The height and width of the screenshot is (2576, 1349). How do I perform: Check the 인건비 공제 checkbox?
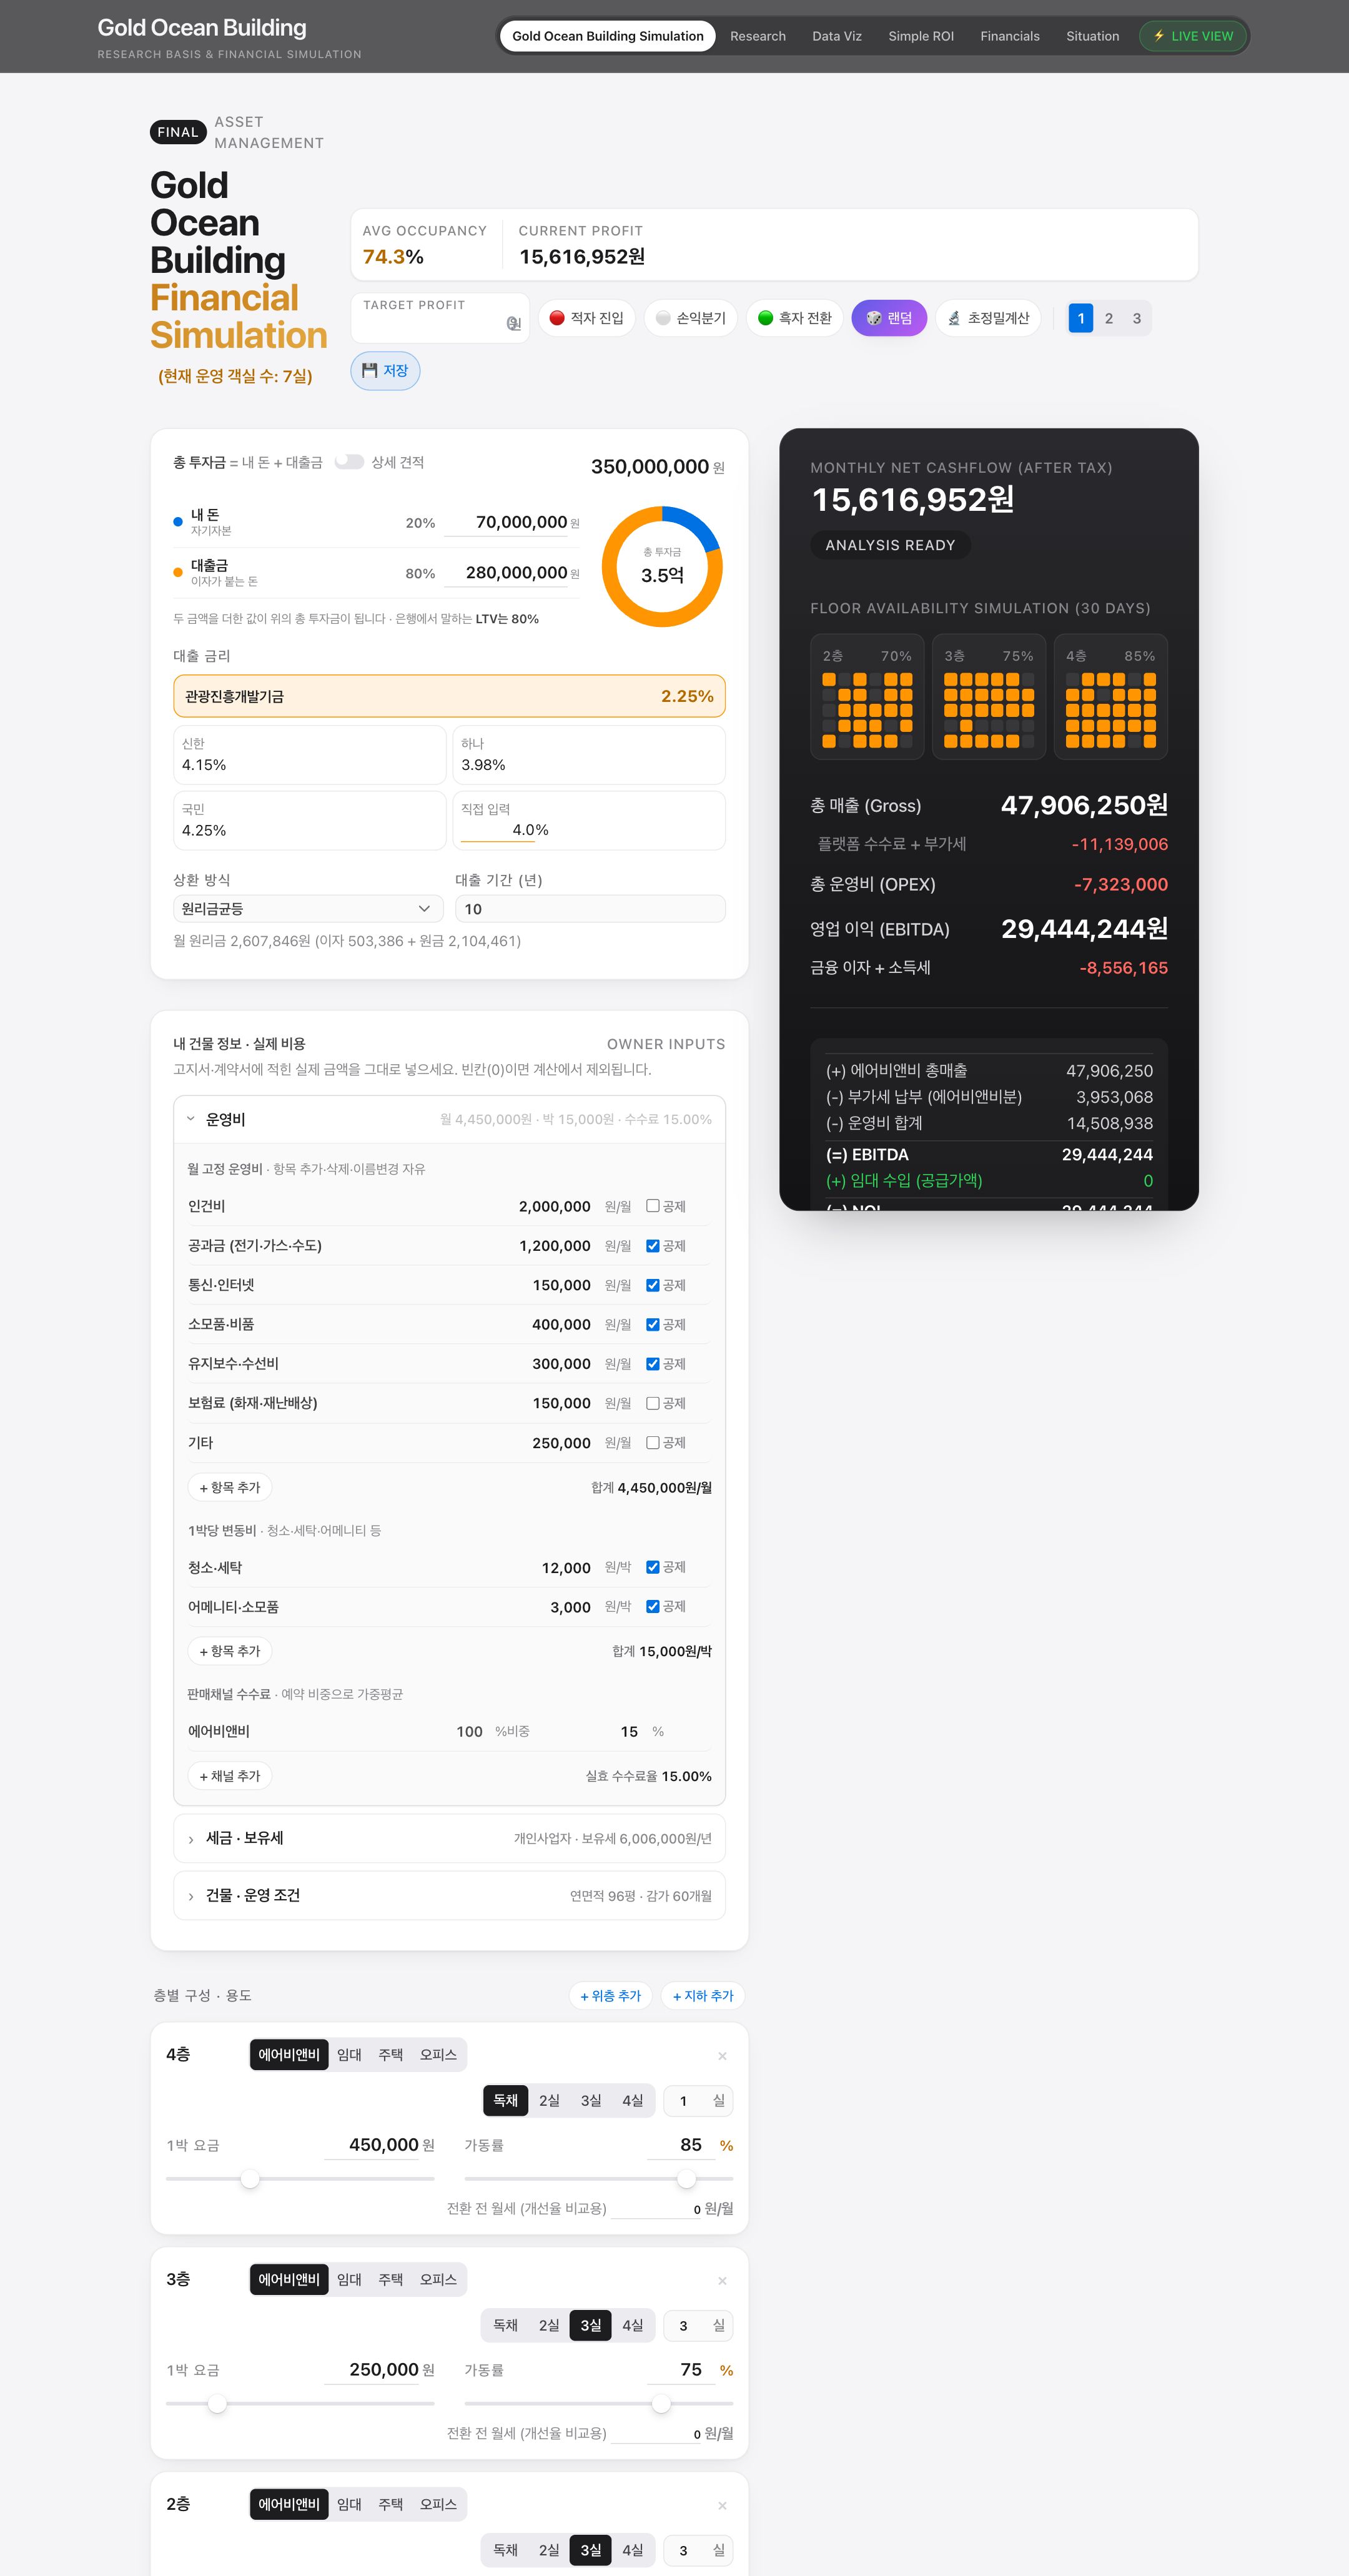pos(653,1206)
